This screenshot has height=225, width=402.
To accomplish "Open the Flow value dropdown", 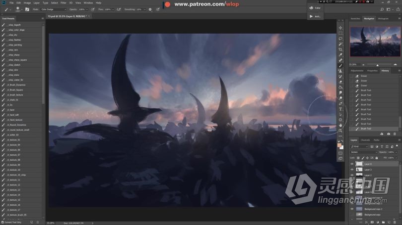I will (x=113, y=9).
